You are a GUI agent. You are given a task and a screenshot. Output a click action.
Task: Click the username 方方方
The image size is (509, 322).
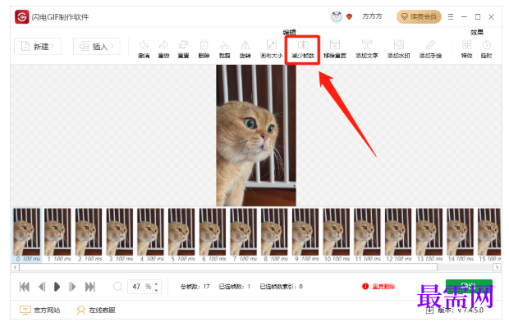(373, 16)
